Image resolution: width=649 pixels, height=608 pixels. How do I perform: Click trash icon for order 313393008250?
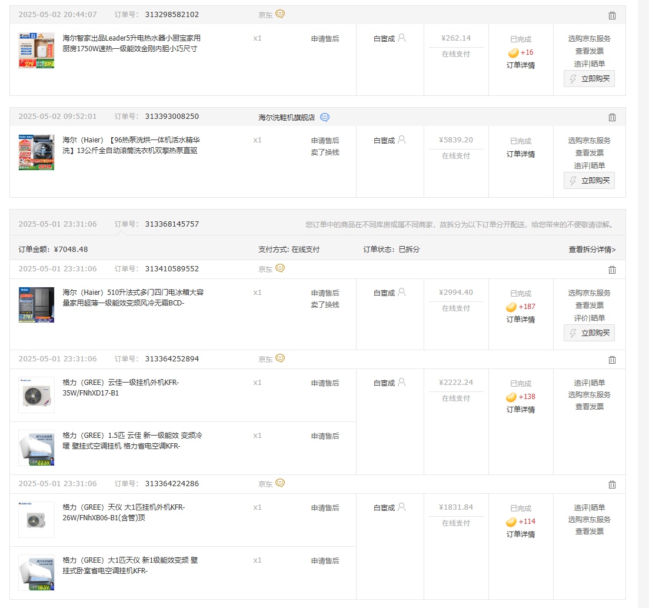[612, 117]
